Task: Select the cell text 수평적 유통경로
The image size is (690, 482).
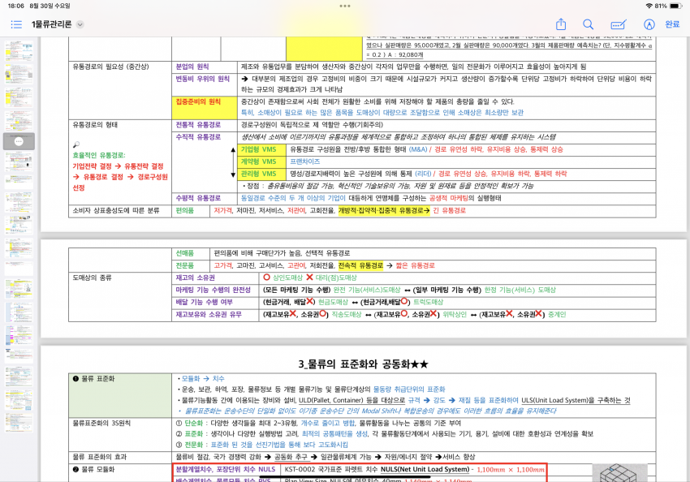Action: (198, 198)
